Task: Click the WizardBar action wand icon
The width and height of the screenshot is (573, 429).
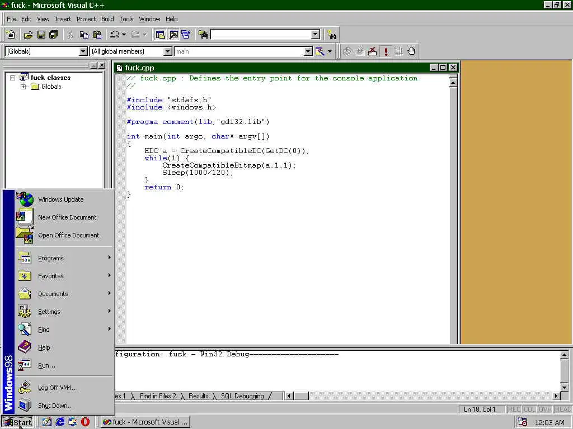Action: [x=320, y=51]
